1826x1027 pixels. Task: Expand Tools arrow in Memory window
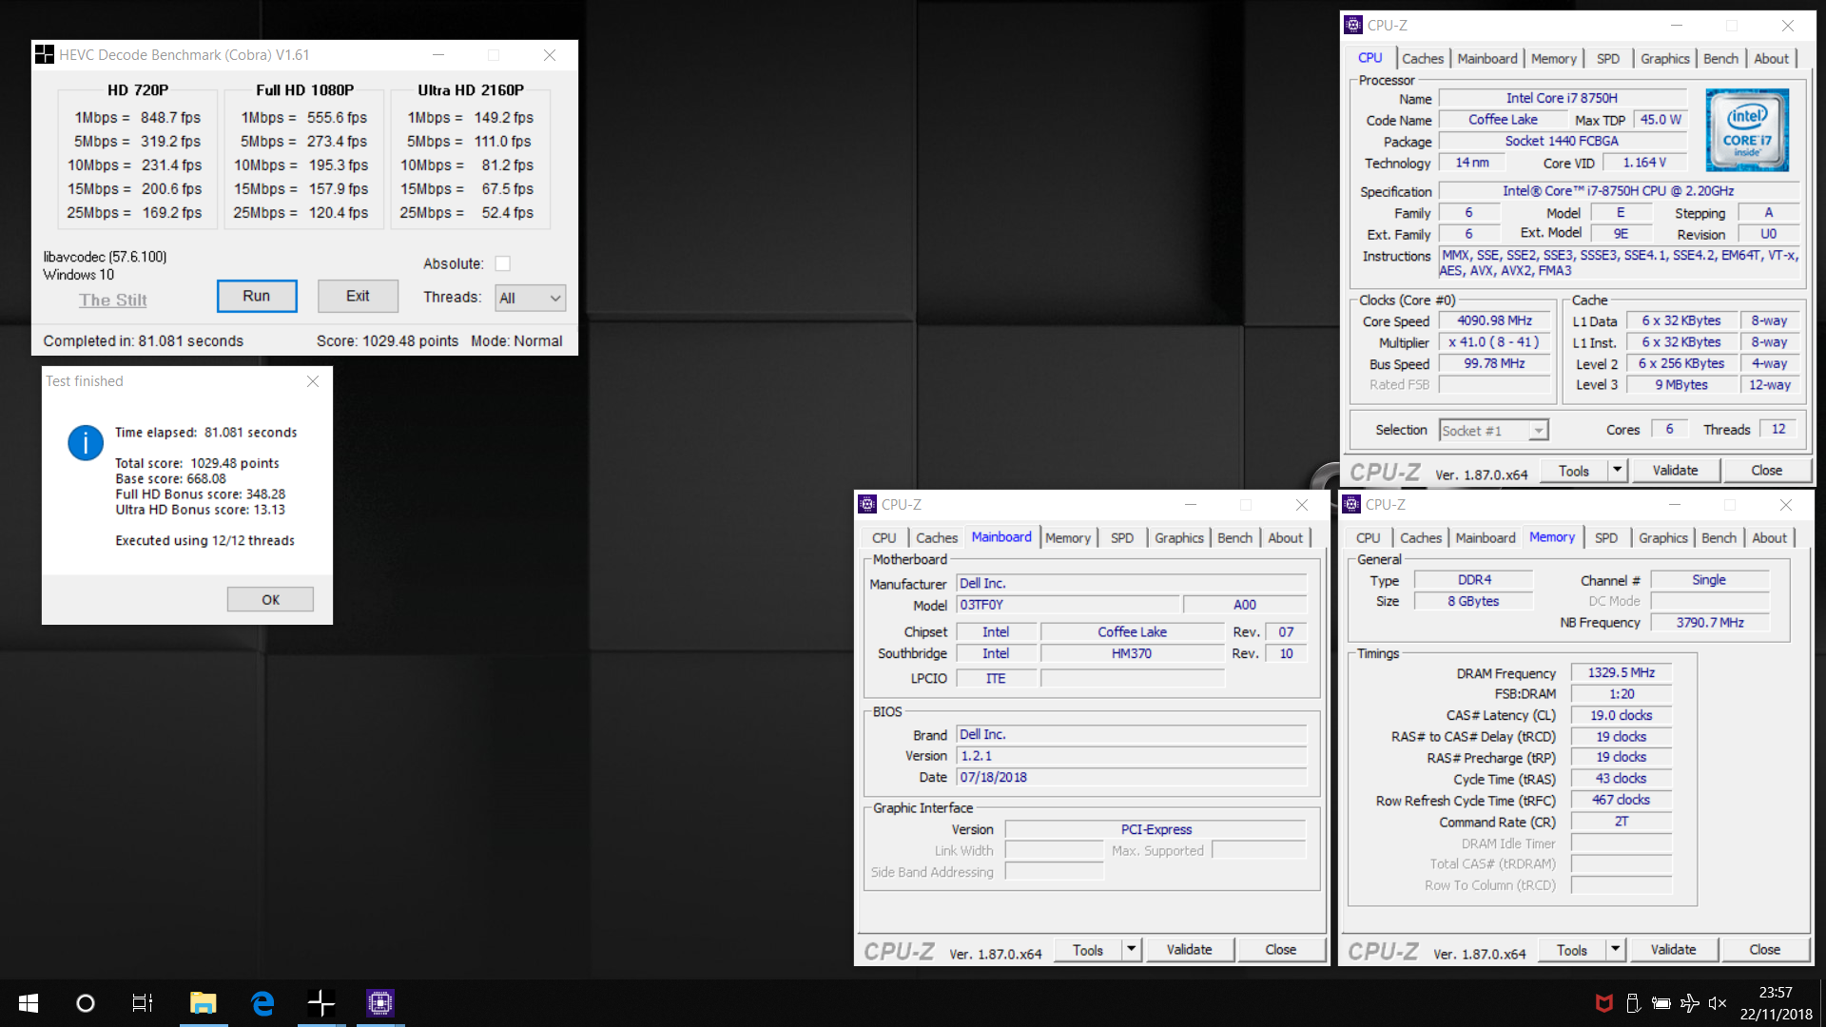(1615, 949)
